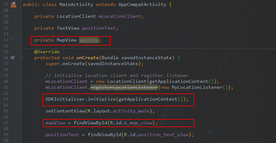Viewport: 276px width, 143px height.
Task: Click the class related-file gutter icon at line 27
Action: pyautogui.click(x=13, y=5)
